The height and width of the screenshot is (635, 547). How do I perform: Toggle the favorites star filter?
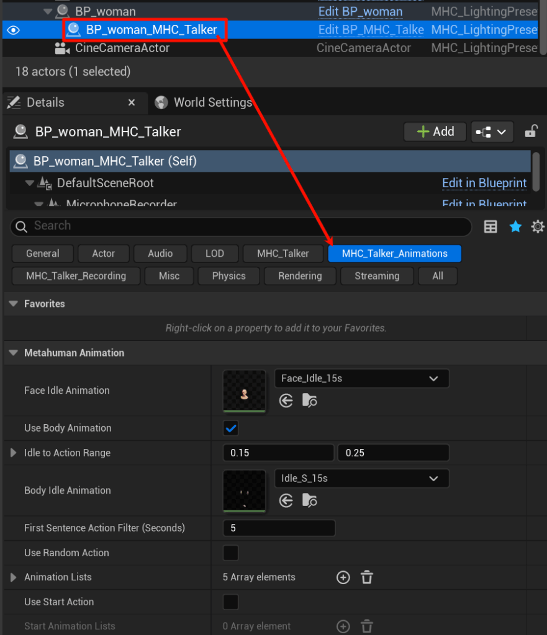515,227
